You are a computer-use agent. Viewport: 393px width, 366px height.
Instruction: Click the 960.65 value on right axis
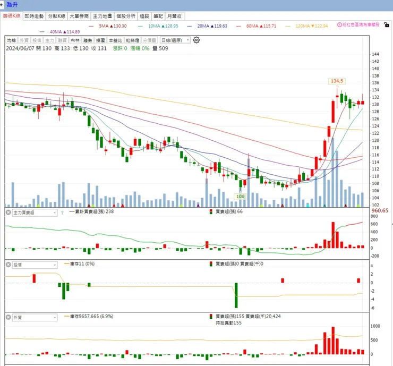coord(380,210)
